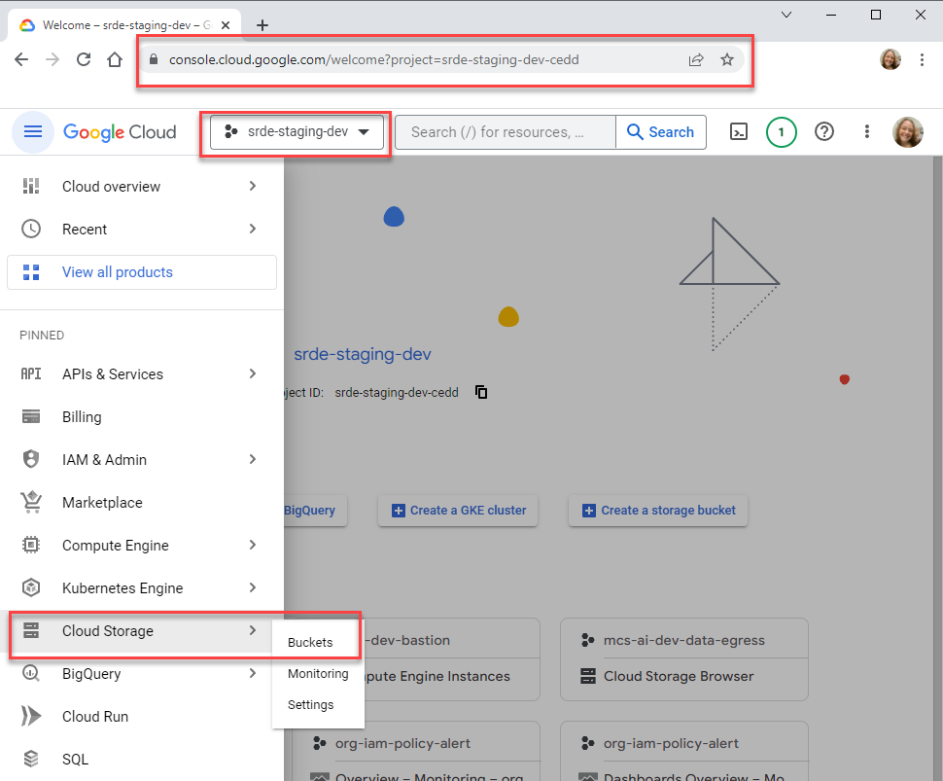Expand the APIs & Services submenu arrow

tap(253, 373)
